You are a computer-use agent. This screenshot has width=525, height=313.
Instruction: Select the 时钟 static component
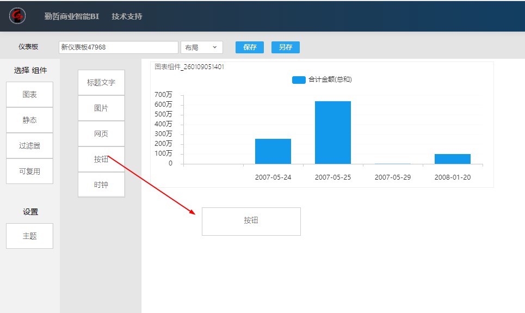(101, 185)
